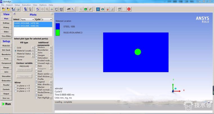Click the rotate view toolbar icon
Viewport: 214px width, 114px height.
click(x=38, y=9)
